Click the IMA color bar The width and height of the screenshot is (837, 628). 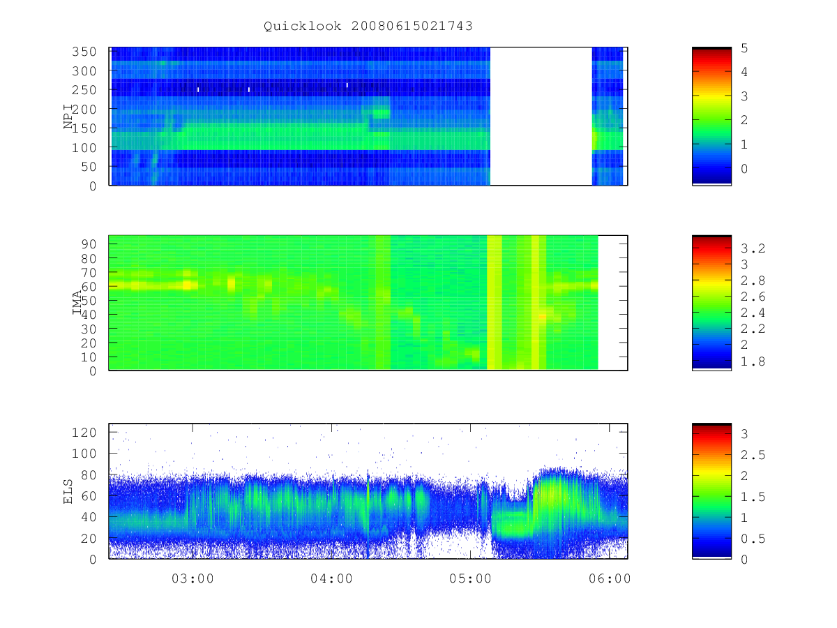coord(711,303)
